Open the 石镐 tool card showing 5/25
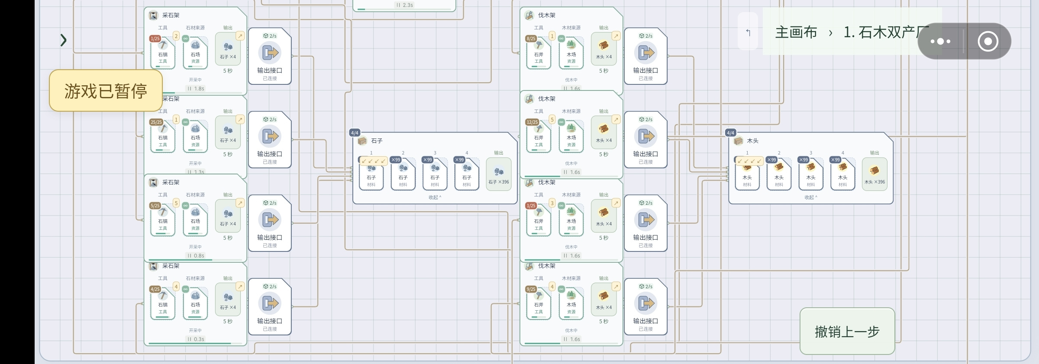 point(163,220)
